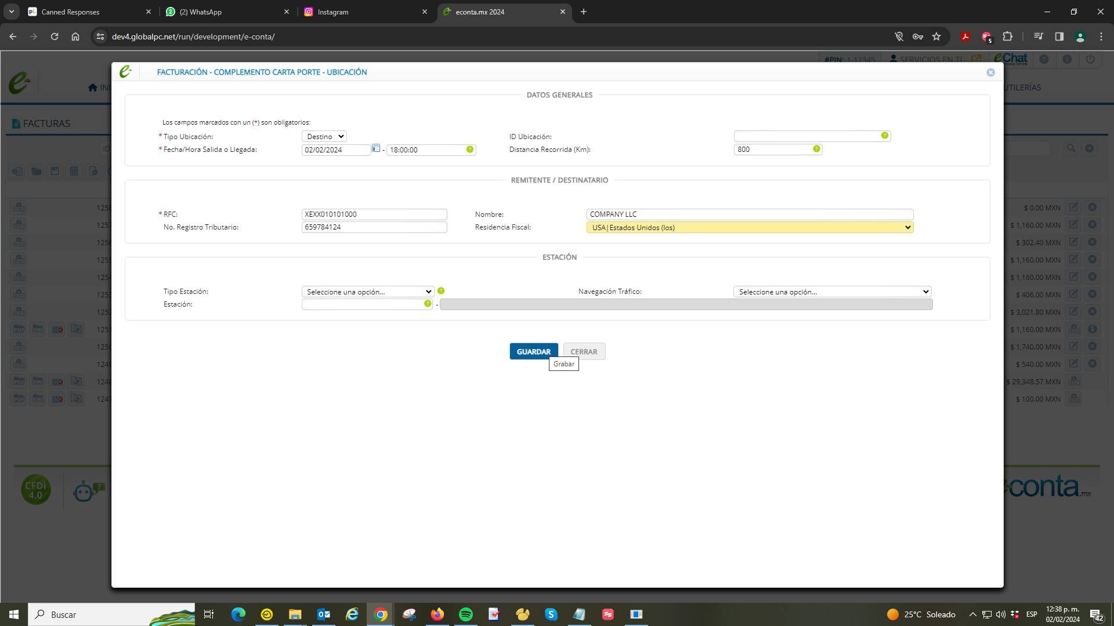Switch to the WhatsApp tab

(x=227, y=12)
